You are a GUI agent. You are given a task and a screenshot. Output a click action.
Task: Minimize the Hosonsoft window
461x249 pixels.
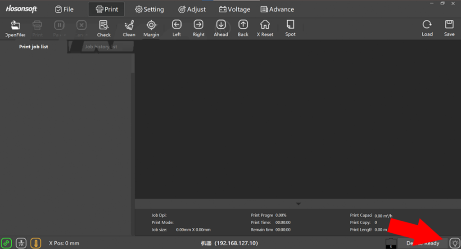click(x=432, y=3)
